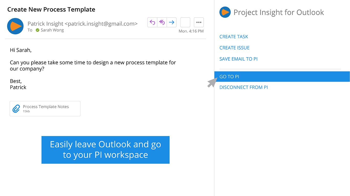Click the blank square button beside Forward
This screenshot has height=196, width=350.
(185, 22)
